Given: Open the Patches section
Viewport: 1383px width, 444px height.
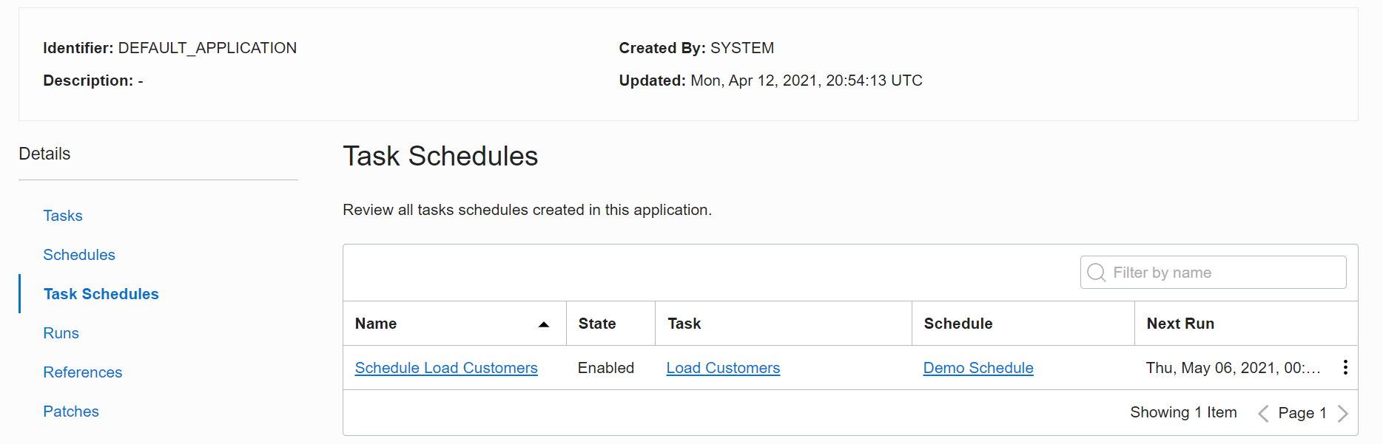Looking at the screenshot, I should click(x=71, y=411).
